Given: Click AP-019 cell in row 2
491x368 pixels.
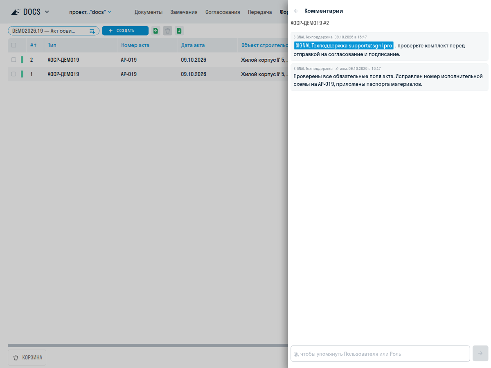Looking at the screenshot, I should (129, 60).
